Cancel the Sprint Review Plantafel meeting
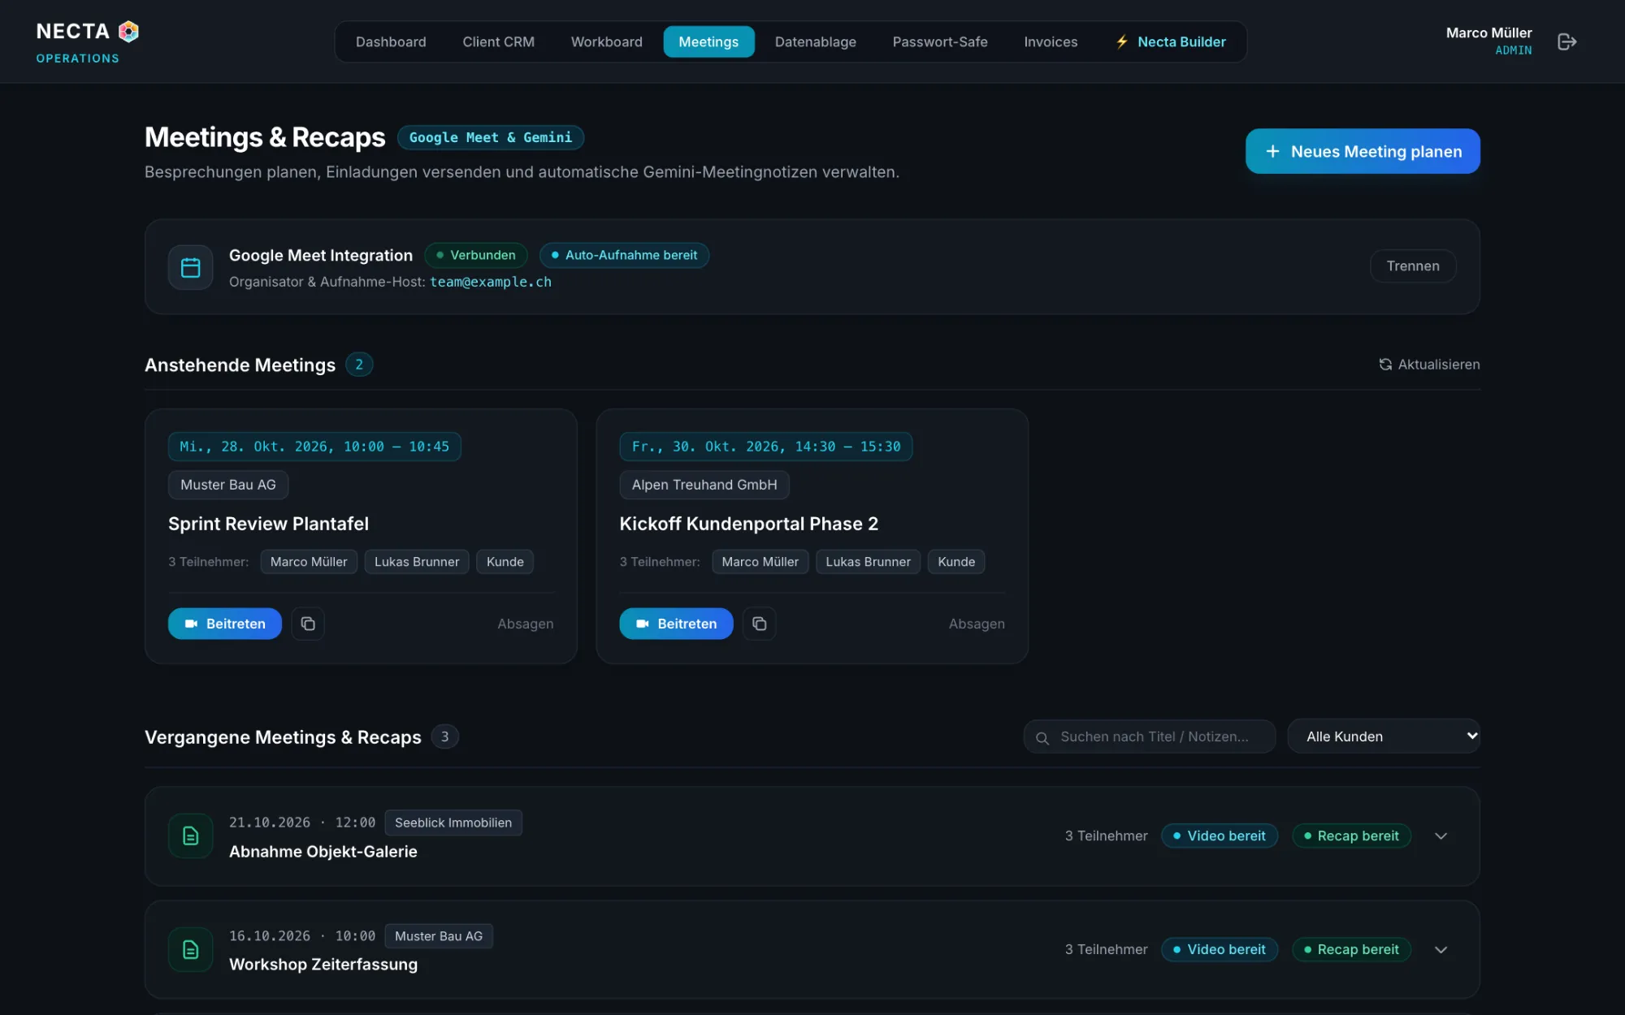Image resolution: width=1625 pixels, height=1015 pixels. coord(525,624)
